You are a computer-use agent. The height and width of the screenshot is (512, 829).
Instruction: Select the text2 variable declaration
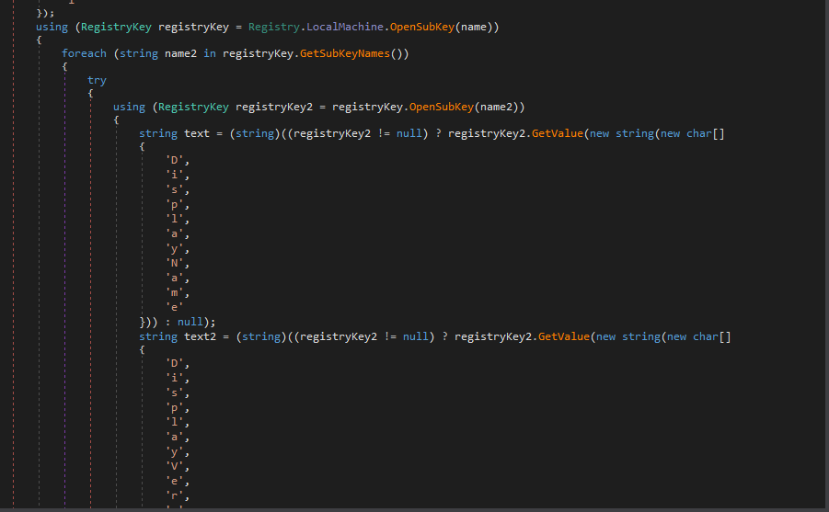[200, 336]
